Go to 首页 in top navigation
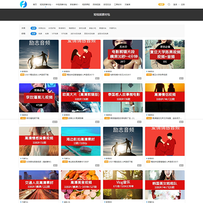 pos(35,4)
